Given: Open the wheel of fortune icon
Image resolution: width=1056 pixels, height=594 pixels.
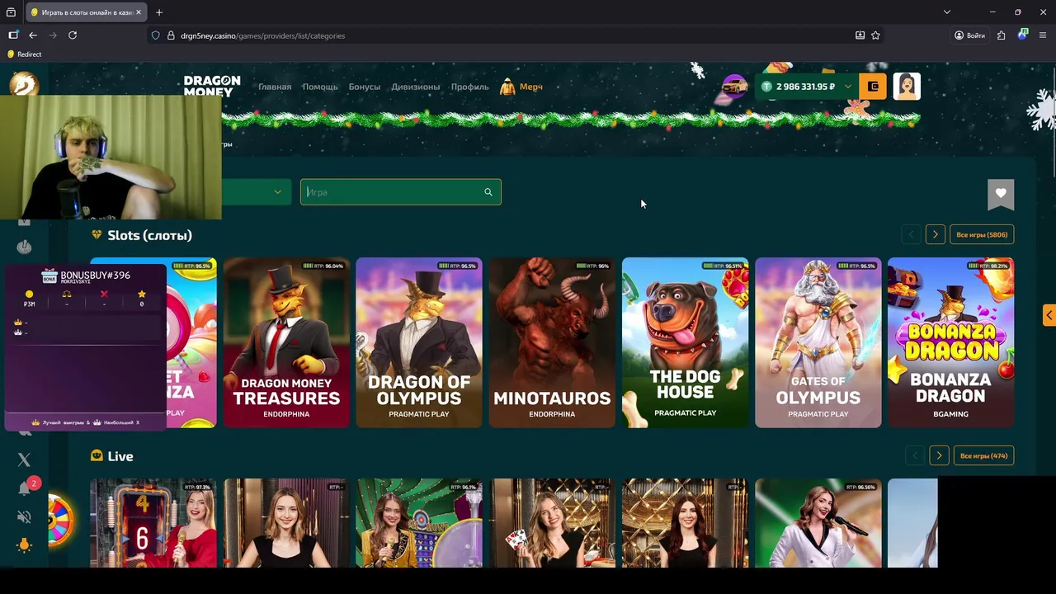Looking at the screenshot, I should click(x=60, y=520).
